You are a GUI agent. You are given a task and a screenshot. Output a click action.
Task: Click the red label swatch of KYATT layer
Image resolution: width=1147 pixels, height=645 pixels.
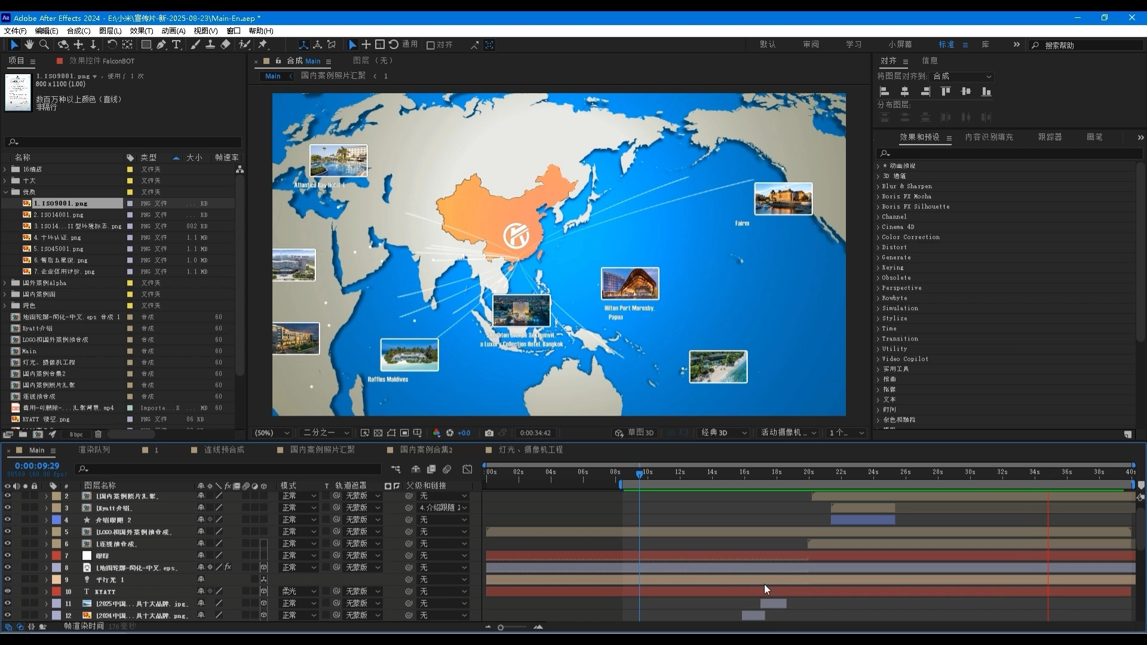[x=56, y=591]
